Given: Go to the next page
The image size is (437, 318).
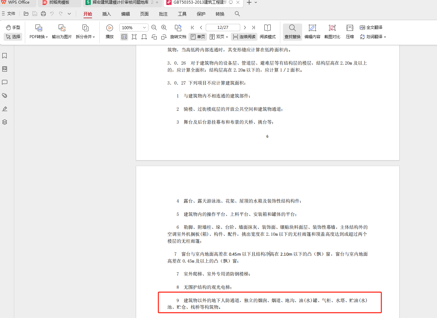Looking at the screenshot, I should click(245, 28).
